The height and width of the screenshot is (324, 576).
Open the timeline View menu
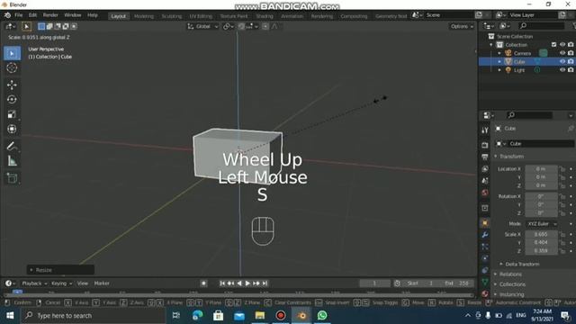click(x=83, y=283)
